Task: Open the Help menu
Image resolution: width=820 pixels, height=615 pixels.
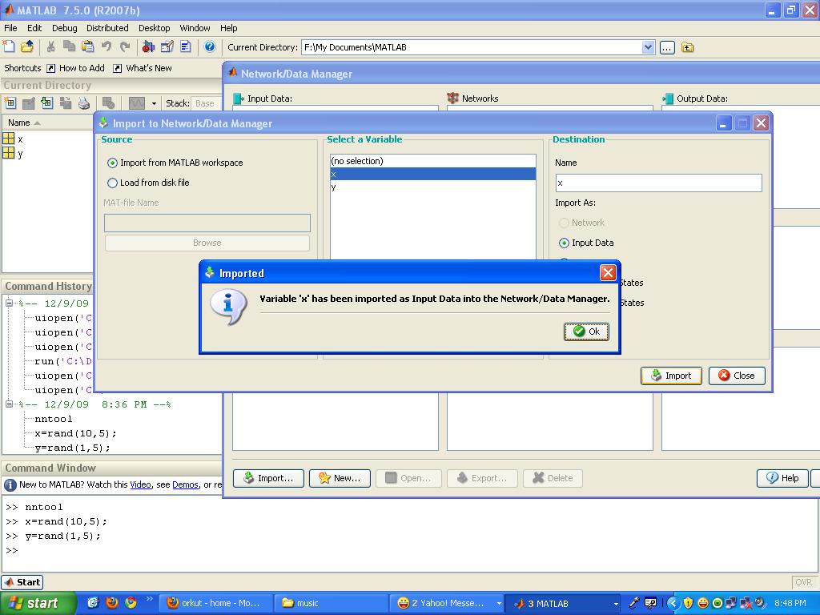Action: pyautogui.click(x=228, y=28)
